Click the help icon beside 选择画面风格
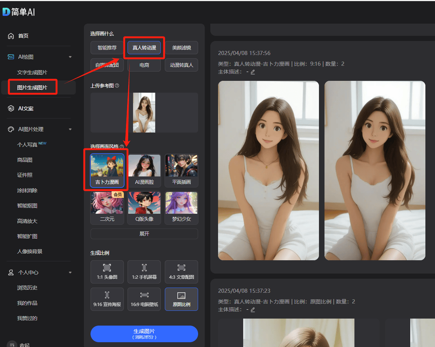This screenshot has width=435, height=347. [122, 147]
